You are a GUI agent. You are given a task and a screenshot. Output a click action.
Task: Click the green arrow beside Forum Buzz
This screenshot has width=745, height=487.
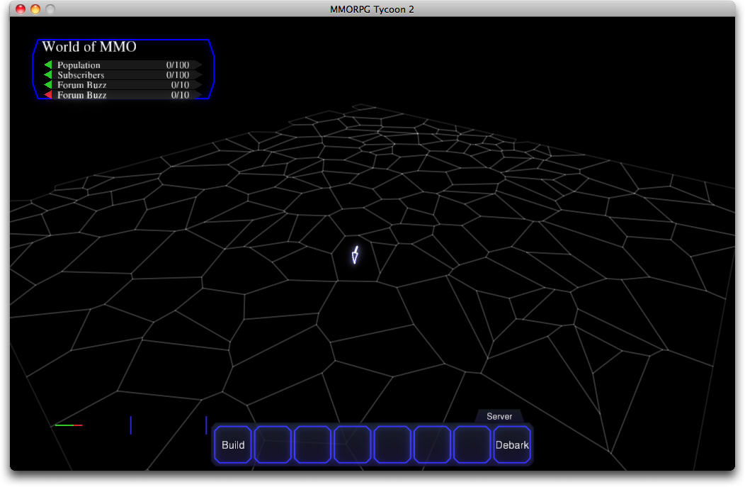pyautogui.click(x=48, y=84)
